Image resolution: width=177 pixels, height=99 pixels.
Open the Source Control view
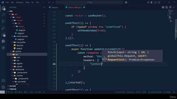[3, 21]
